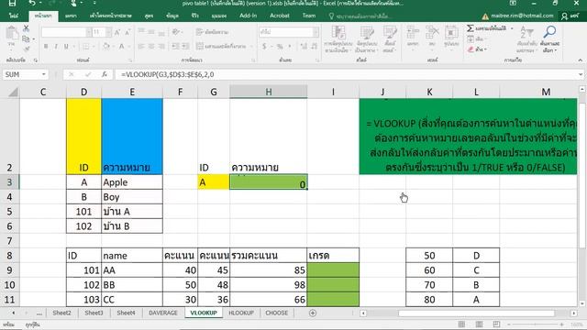The width and height of the screenshot is (587, 330).
Task: Switch to the HLOOKUP sheet tab
Action: pos(241,313)
